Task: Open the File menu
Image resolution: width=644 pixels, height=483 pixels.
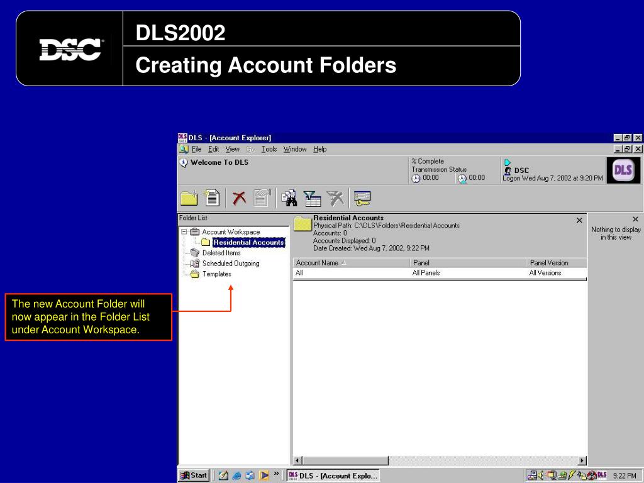Action: 196,149
